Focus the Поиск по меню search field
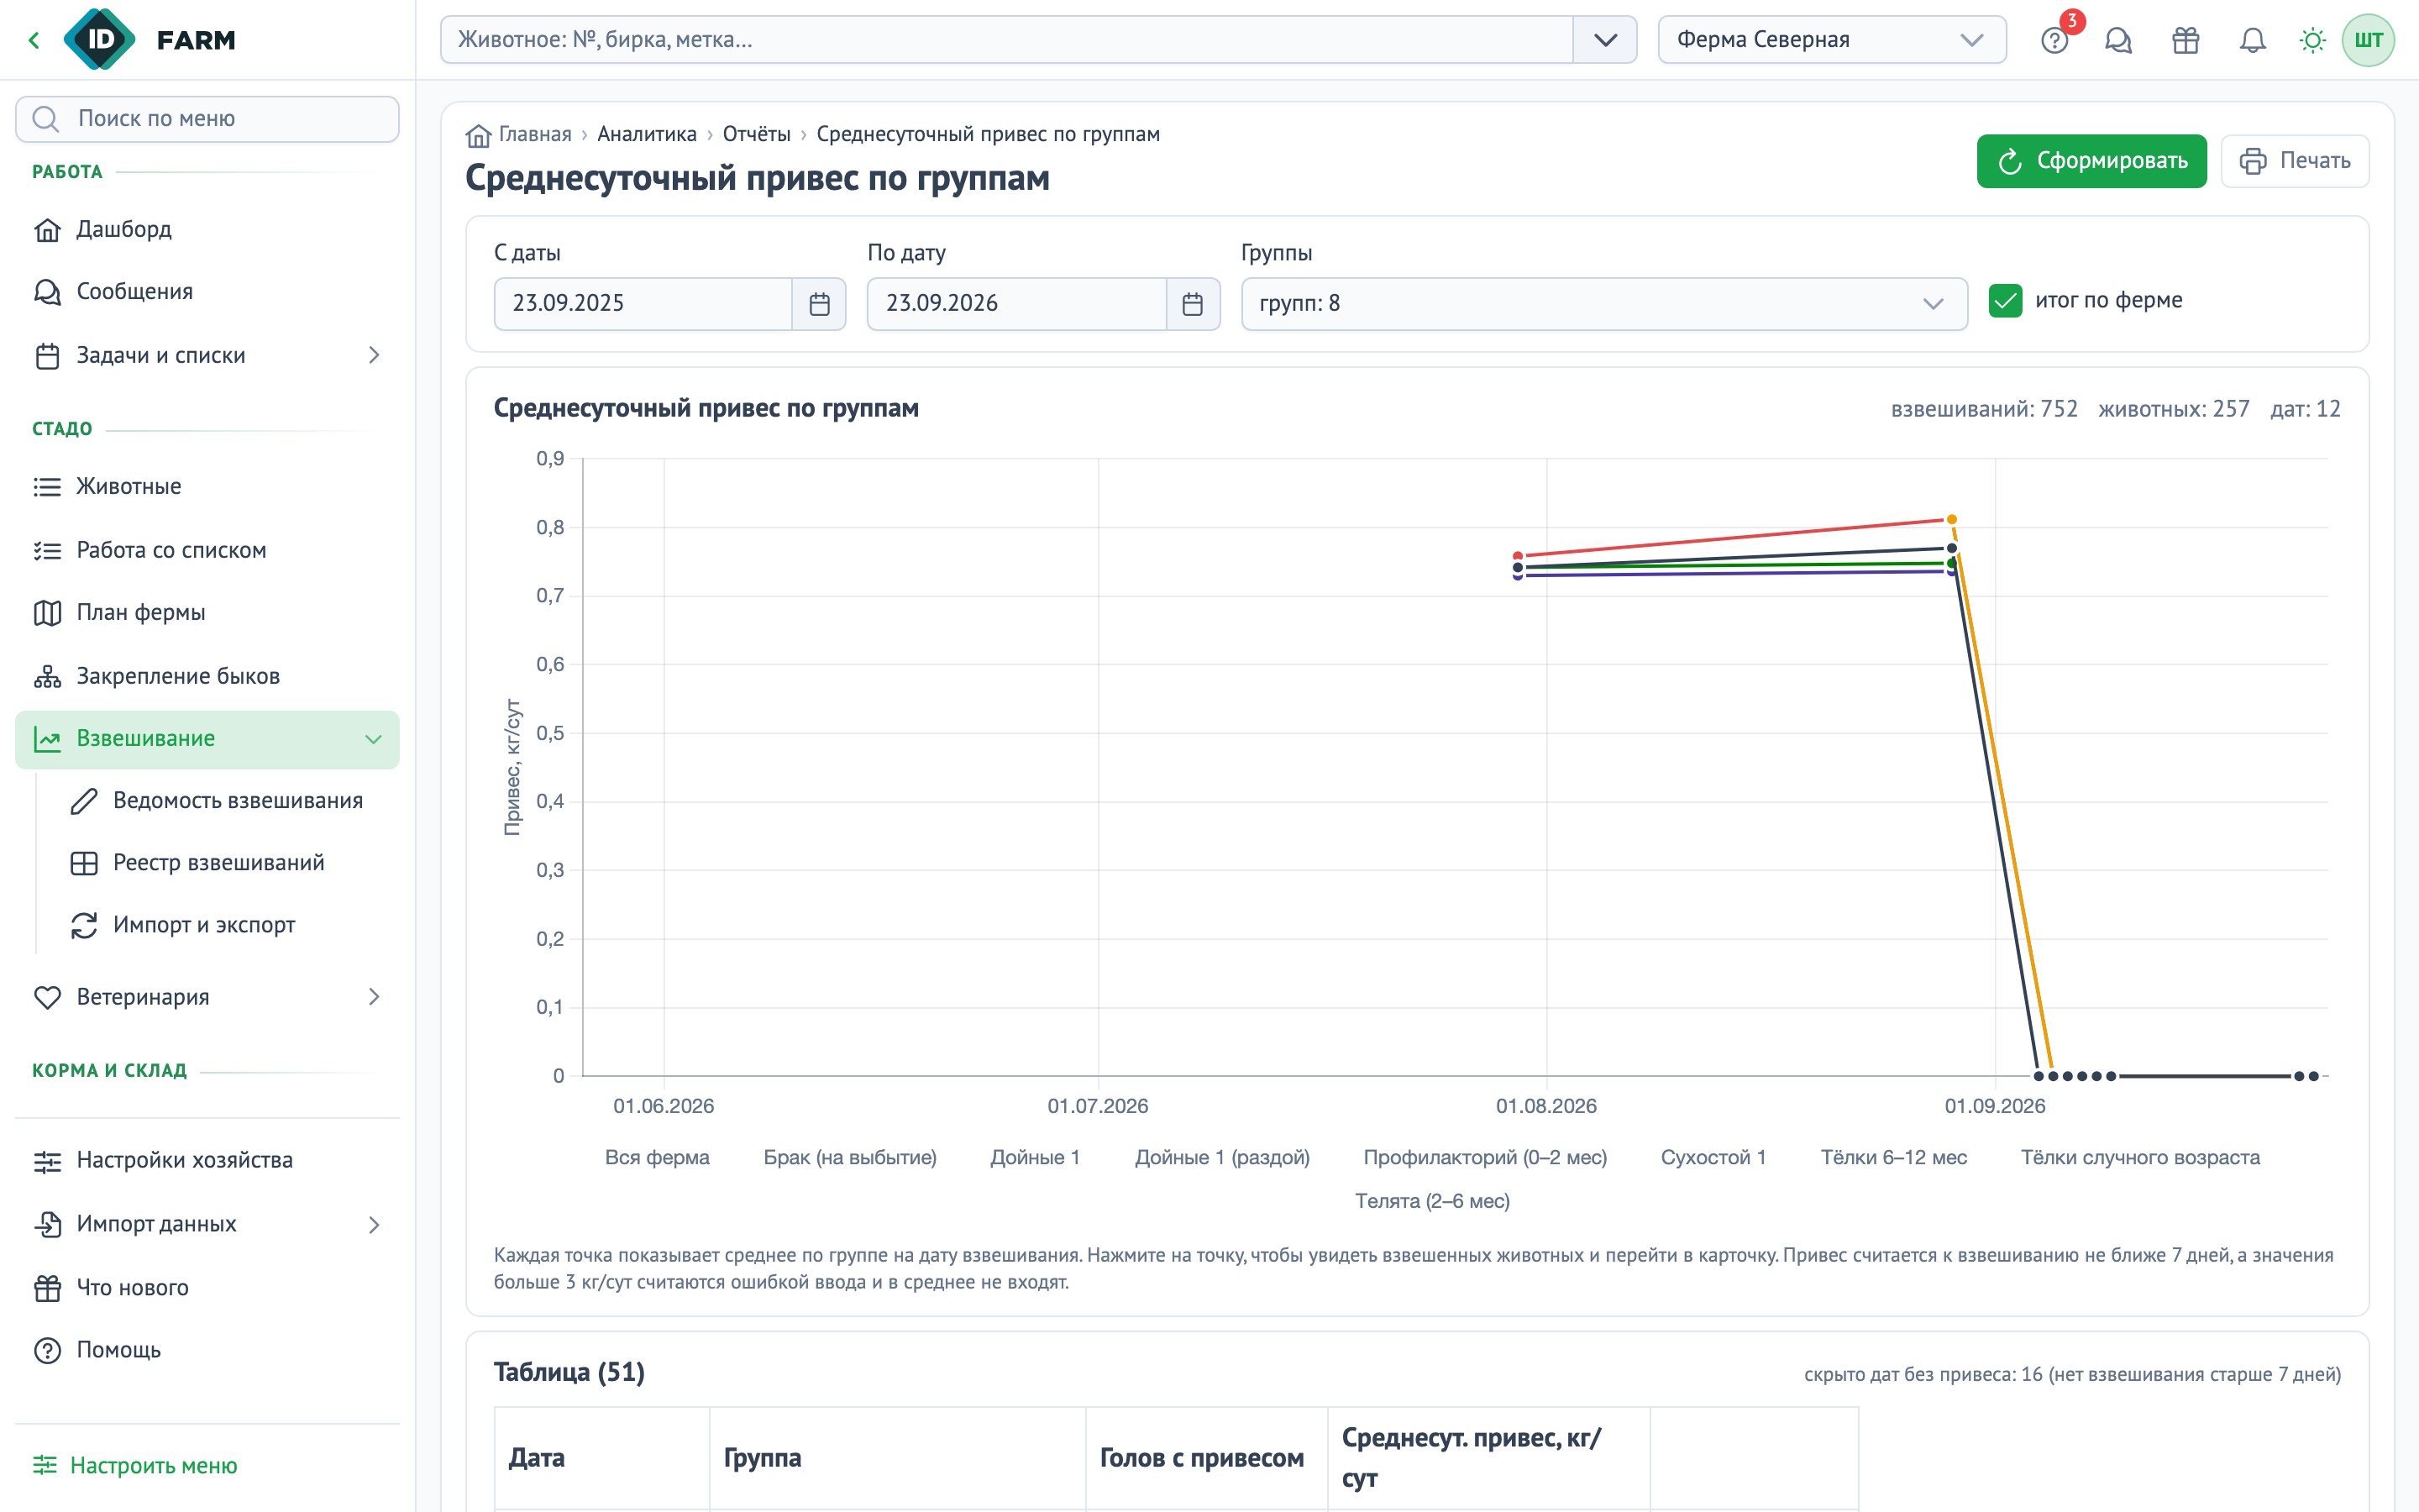Viewport: 2419px width, 1512px height. (207, 119)
